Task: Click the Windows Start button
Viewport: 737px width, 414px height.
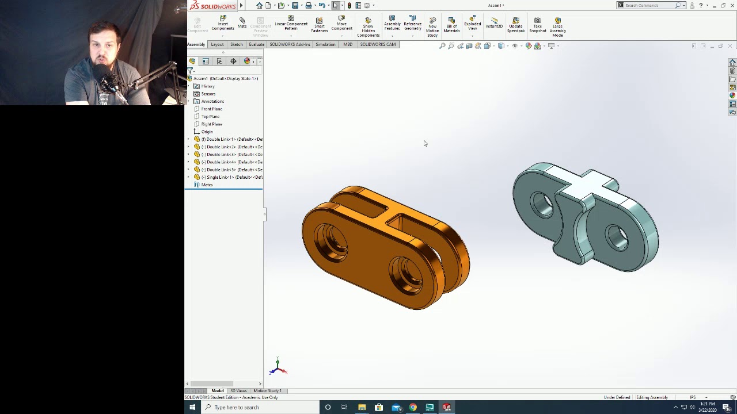Action: (192, 407)
